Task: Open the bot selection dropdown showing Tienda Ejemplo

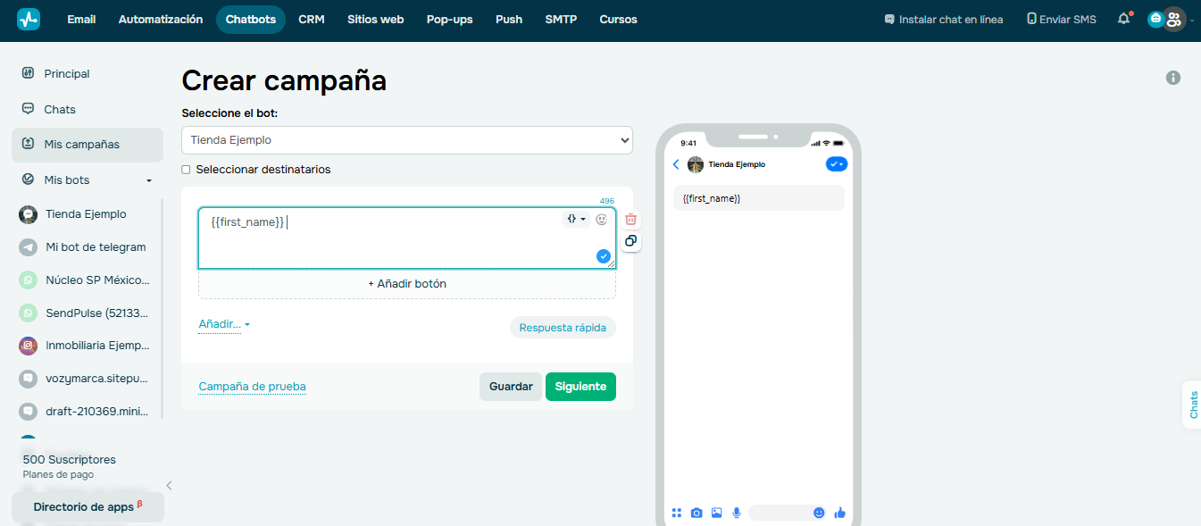Action: tap(406, 140)
